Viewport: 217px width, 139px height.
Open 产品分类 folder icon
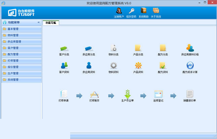click(x=138, y=48)
